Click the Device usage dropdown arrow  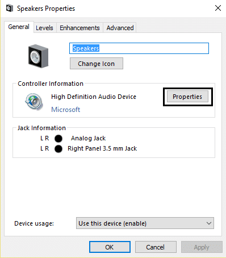pyautogui.click(x=209, y=223)
